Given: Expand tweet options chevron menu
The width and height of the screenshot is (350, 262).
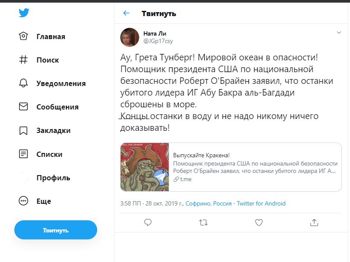Looking at the screenshot, I should (339, 33).
